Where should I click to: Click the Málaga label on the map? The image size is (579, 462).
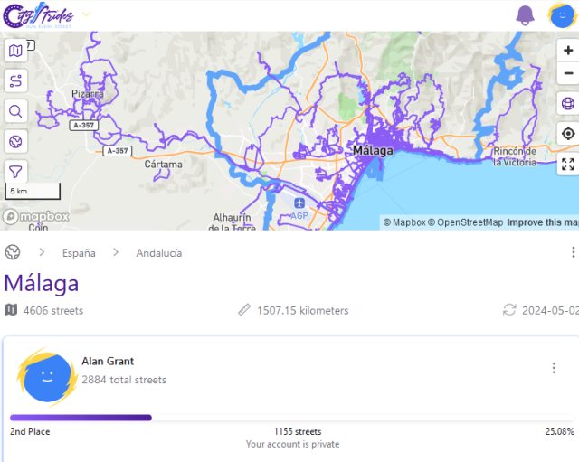[x=373, y=151]
